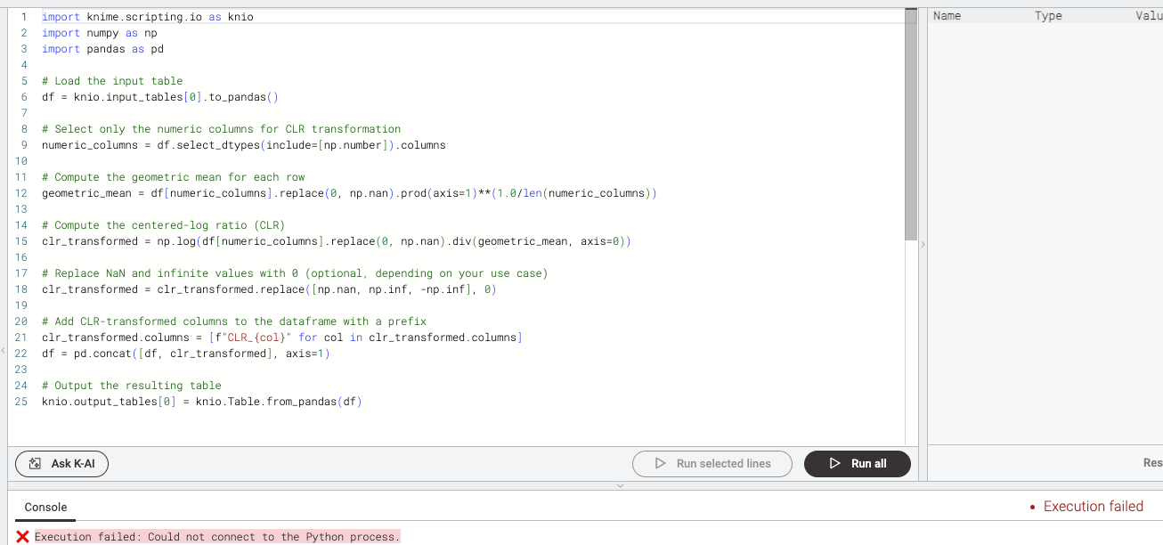Click the red dot beside Execution failed

click(x=1031, y=508)
